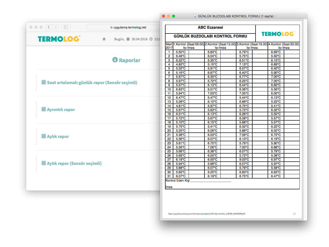This screenshot has height=247, width=329.
Task: Open Saat ortalamalı günlük rapor (Sensör seçimli)
Action: 92,83
